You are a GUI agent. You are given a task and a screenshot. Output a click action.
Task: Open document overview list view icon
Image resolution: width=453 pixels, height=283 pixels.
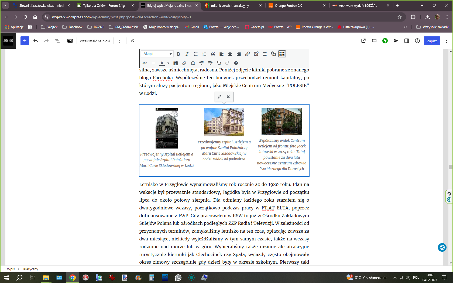[x=57, y=41]
